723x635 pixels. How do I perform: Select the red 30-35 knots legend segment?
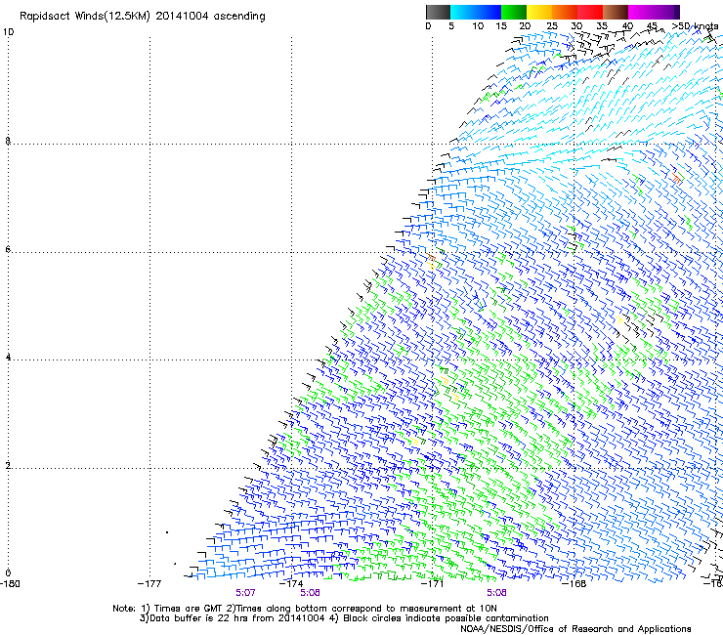click(590, 12)
